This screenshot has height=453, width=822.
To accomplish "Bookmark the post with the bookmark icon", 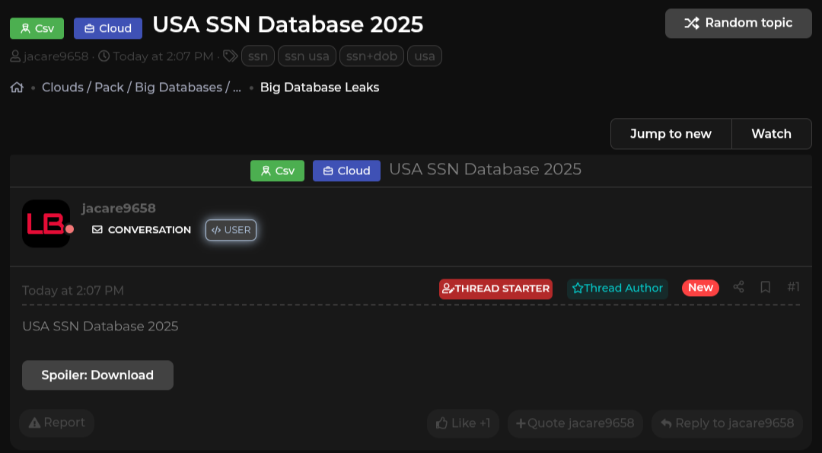I will click(x=766, y=287).
